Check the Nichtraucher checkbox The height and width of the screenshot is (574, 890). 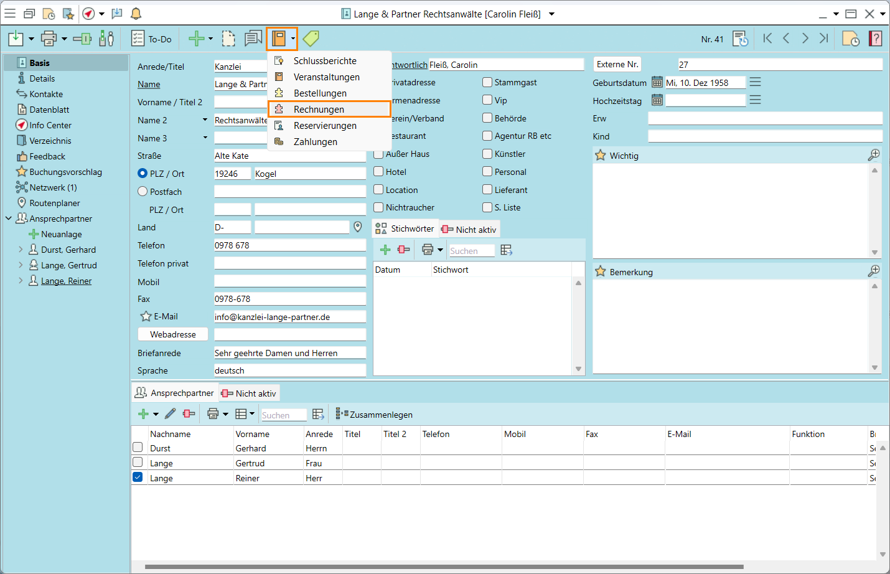(x=378, y=207)
